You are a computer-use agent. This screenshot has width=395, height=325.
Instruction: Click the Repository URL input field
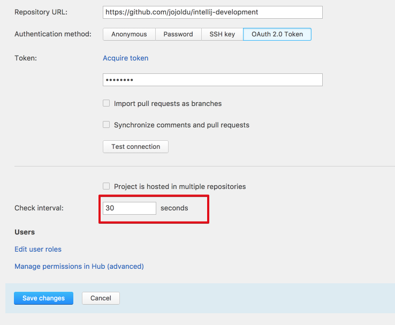tap(212, 12)
